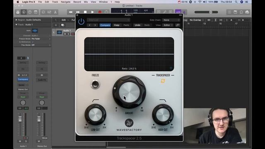The height and width of the screenshot is (149, 265).
Task: Open Flex Mode Off menu
Action: point(41,45)
